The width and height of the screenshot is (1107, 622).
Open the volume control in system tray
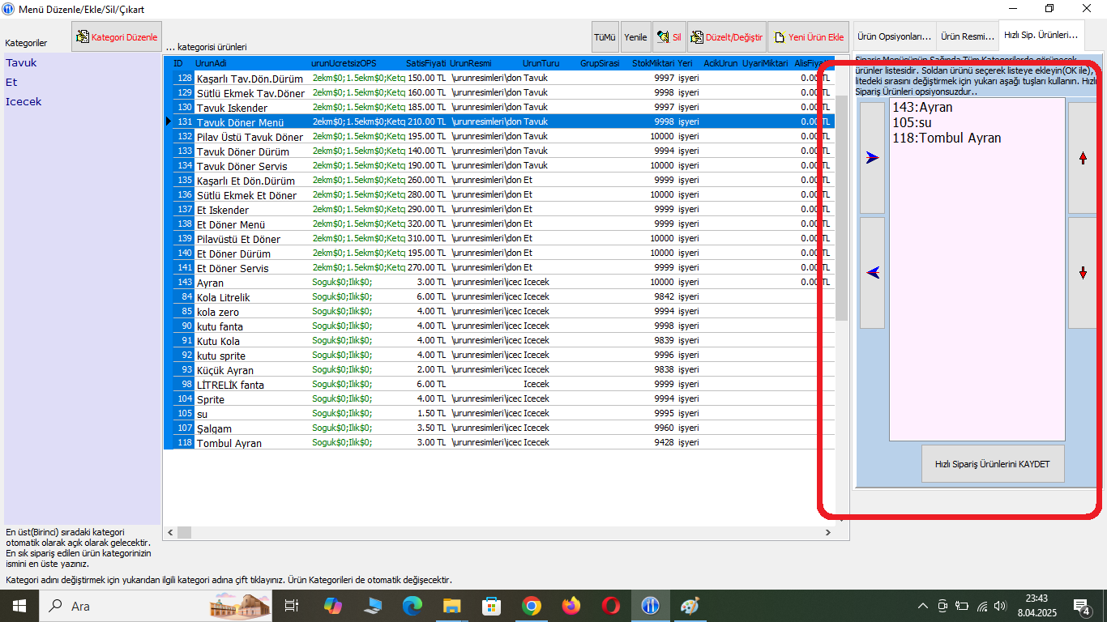(1000, 606)
